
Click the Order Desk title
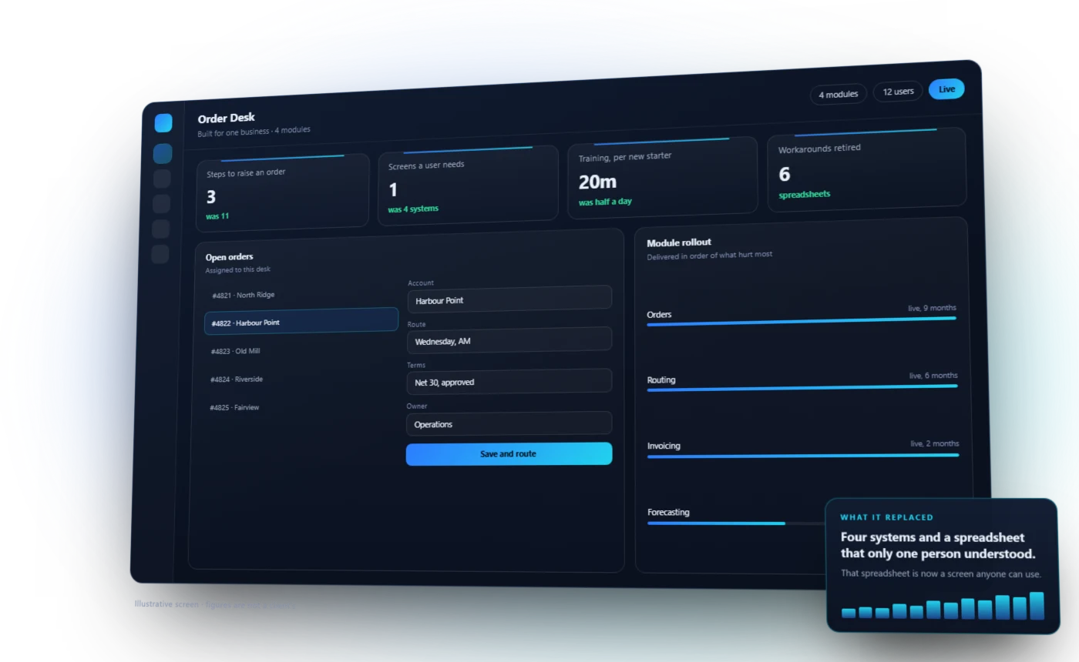pyautogui.click(x=226, y=119)
